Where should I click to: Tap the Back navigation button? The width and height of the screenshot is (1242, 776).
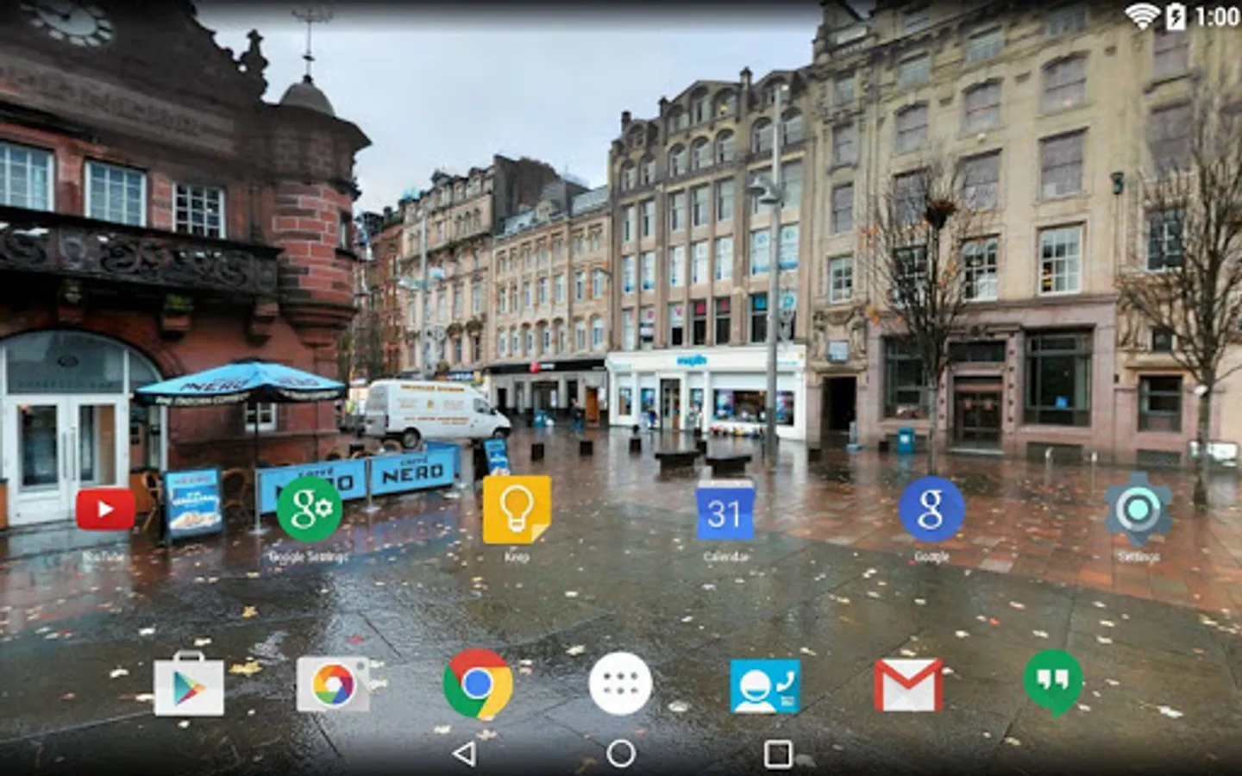(x=464, y=754)
